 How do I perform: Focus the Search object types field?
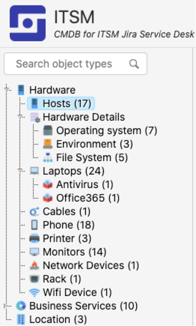(x=76, y=64)
